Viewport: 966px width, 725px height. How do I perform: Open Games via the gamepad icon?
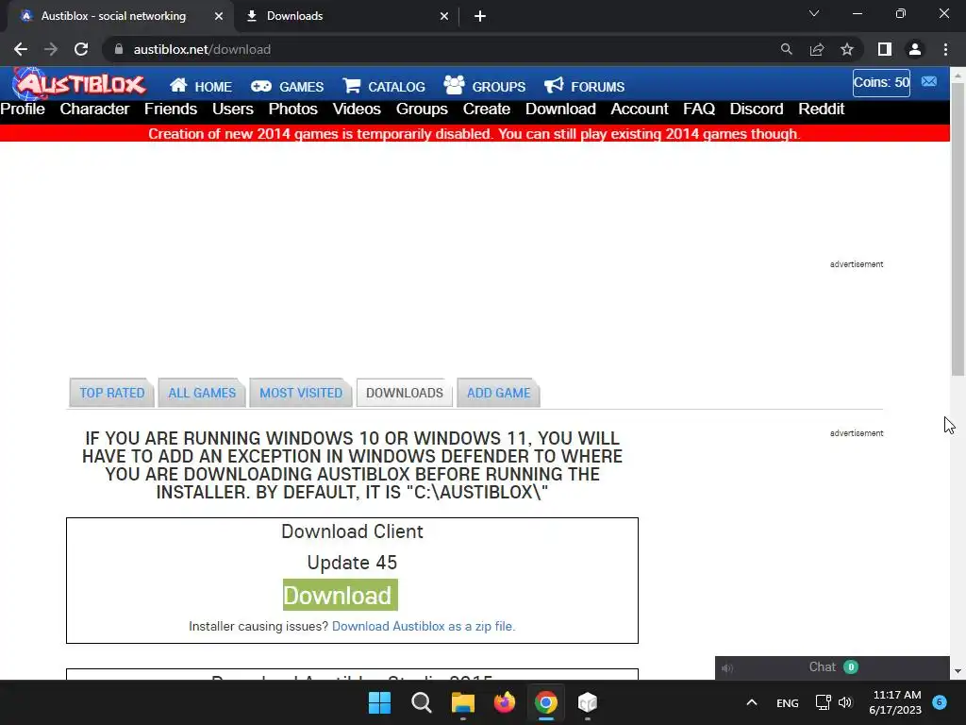(287, 86)
